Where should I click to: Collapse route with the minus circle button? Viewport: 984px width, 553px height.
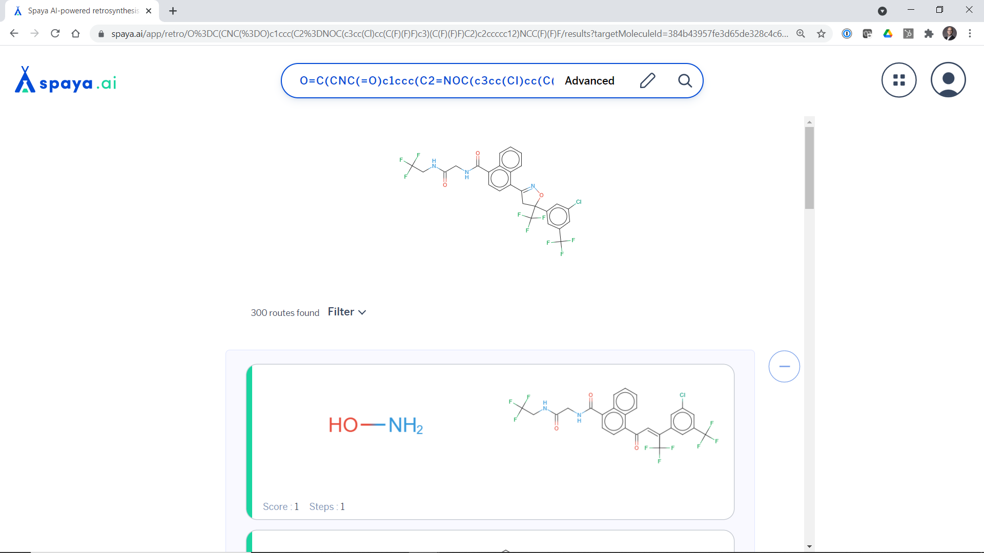tap(784, 367)
